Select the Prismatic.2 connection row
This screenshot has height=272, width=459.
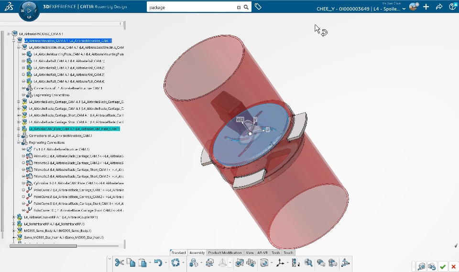click(78, 156)
